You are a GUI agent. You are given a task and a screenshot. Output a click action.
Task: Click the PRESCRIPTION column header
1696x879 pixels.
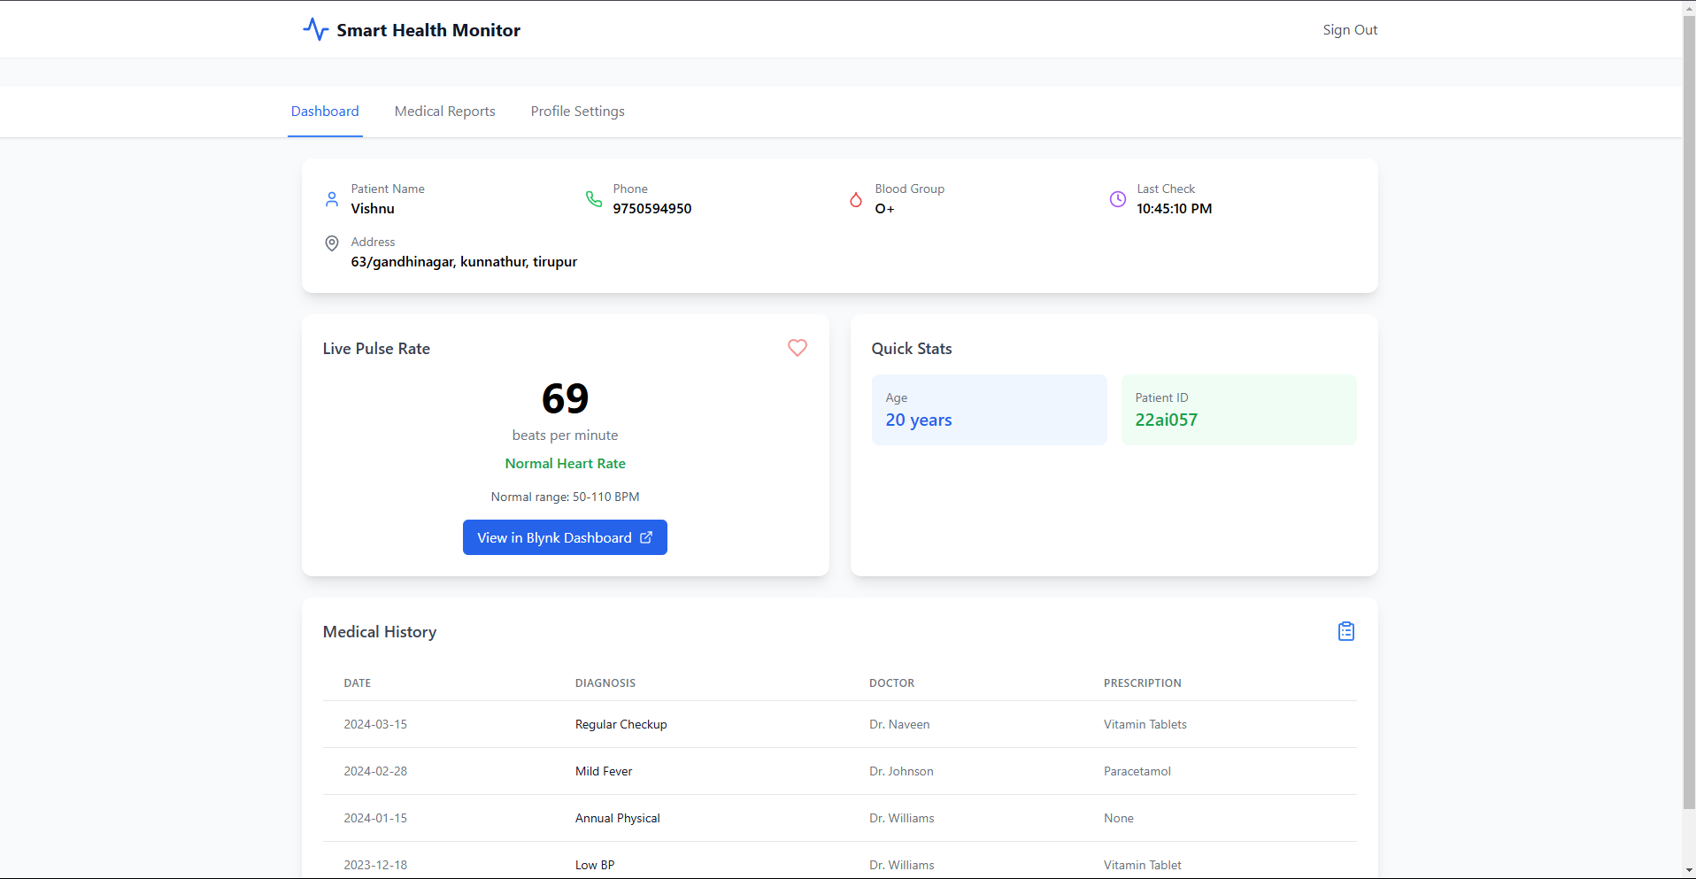[x=1142, y=683]
